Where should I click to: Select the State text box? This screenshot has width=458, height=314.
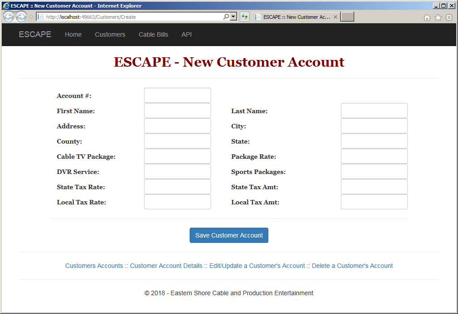click(x=374, y=141)
